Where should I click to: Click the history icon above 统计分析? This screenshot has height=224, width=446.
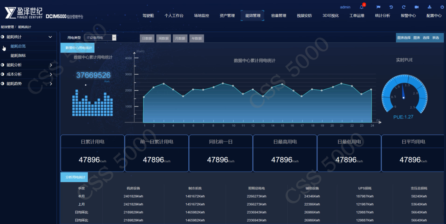(392, 7)
